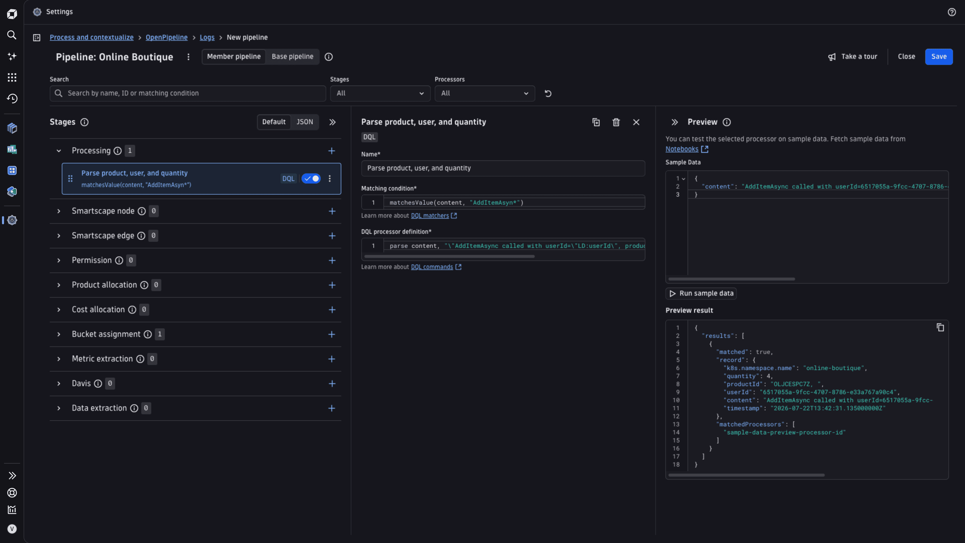Click the Preview info icon
965x543 pixels.
[727, 122]
